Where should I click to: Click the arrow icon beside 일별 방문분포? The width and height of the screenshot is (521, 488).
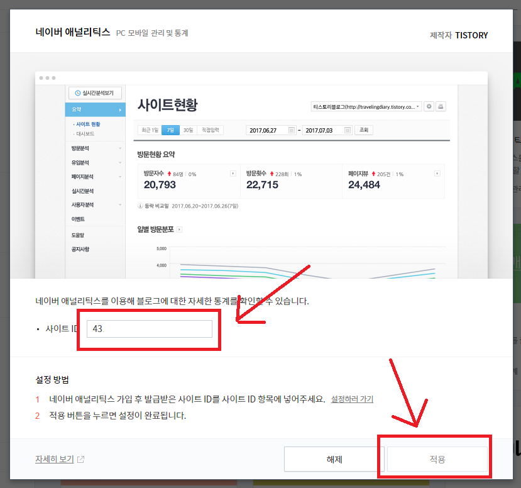click(179, 230)
